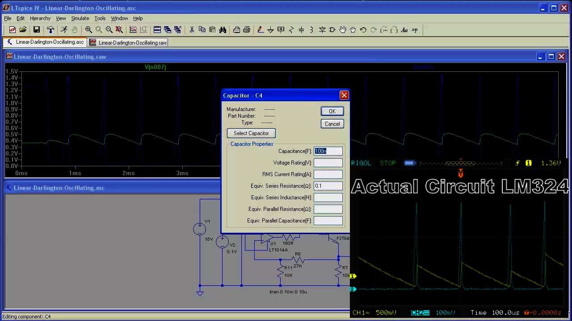Open the Simulate menu
This screenshot has height=321, width=572.
pos(80,18)
